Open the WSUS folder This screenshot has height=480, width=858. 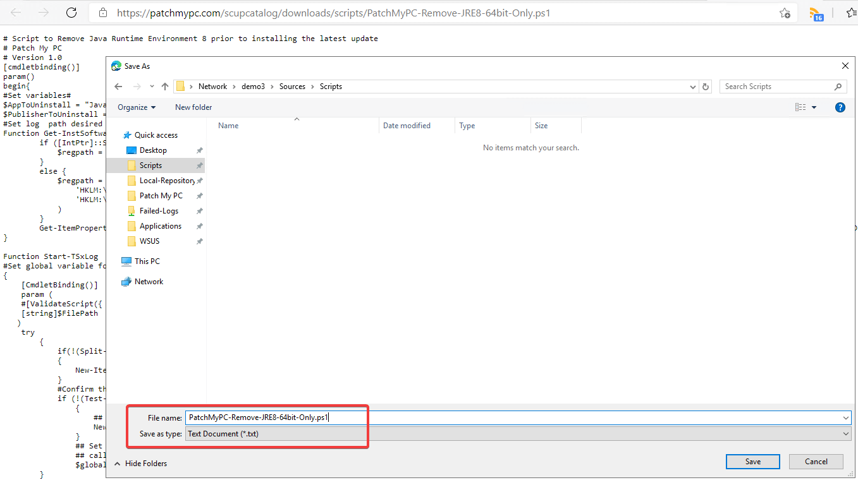149,241
